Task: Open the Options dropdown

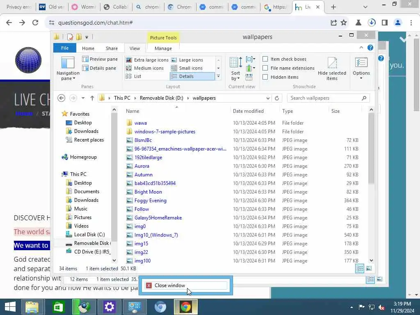Action: (x=361, y=68)
